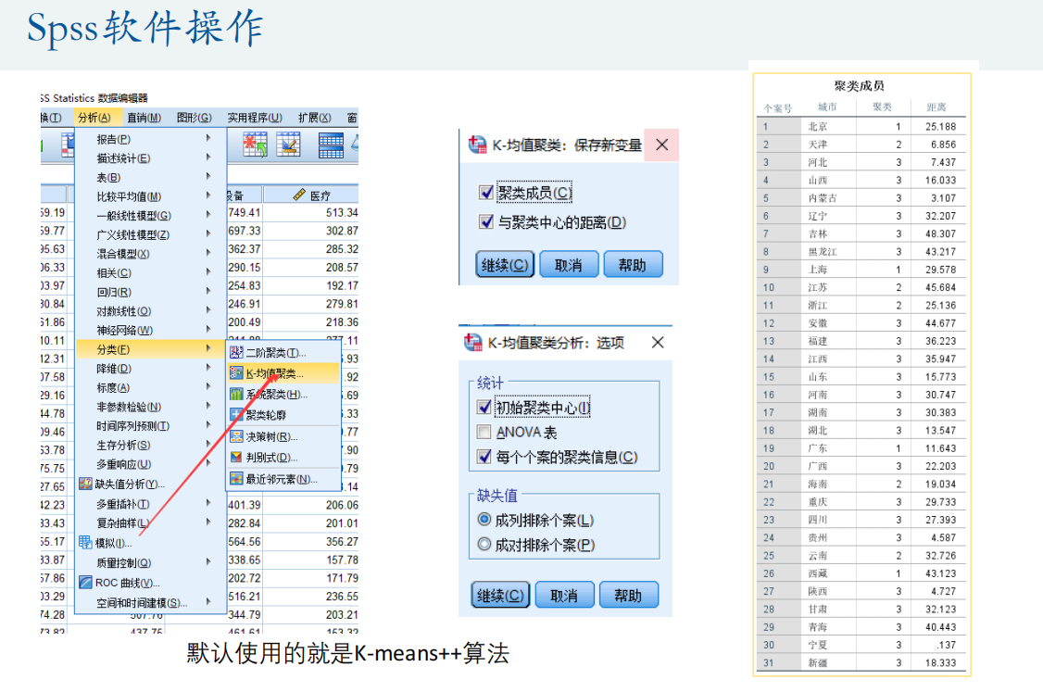1043x692 pixels.
Task: Click the 北京 row in cluster membership table
Action: pyautogui.click(x=861, y=126)
